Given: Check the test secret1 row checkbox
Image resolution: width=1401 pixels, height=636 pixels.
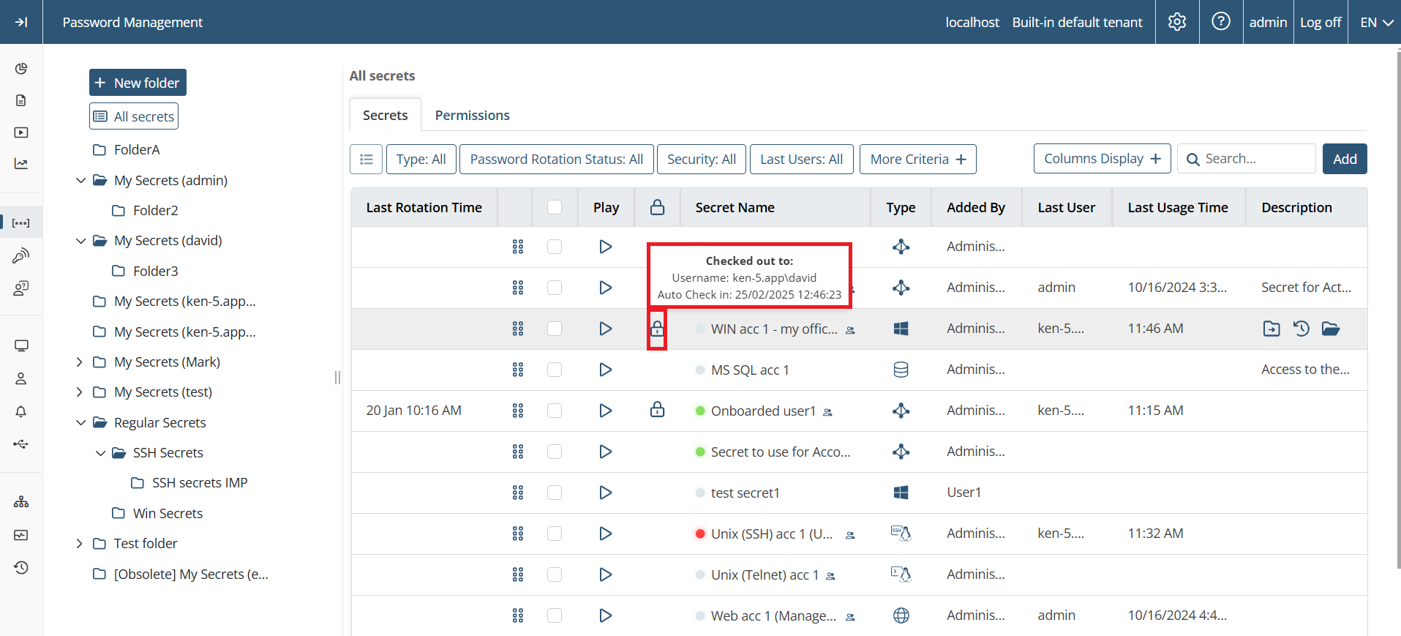Looking at the screenshot, I should click(x=555, y=493).
